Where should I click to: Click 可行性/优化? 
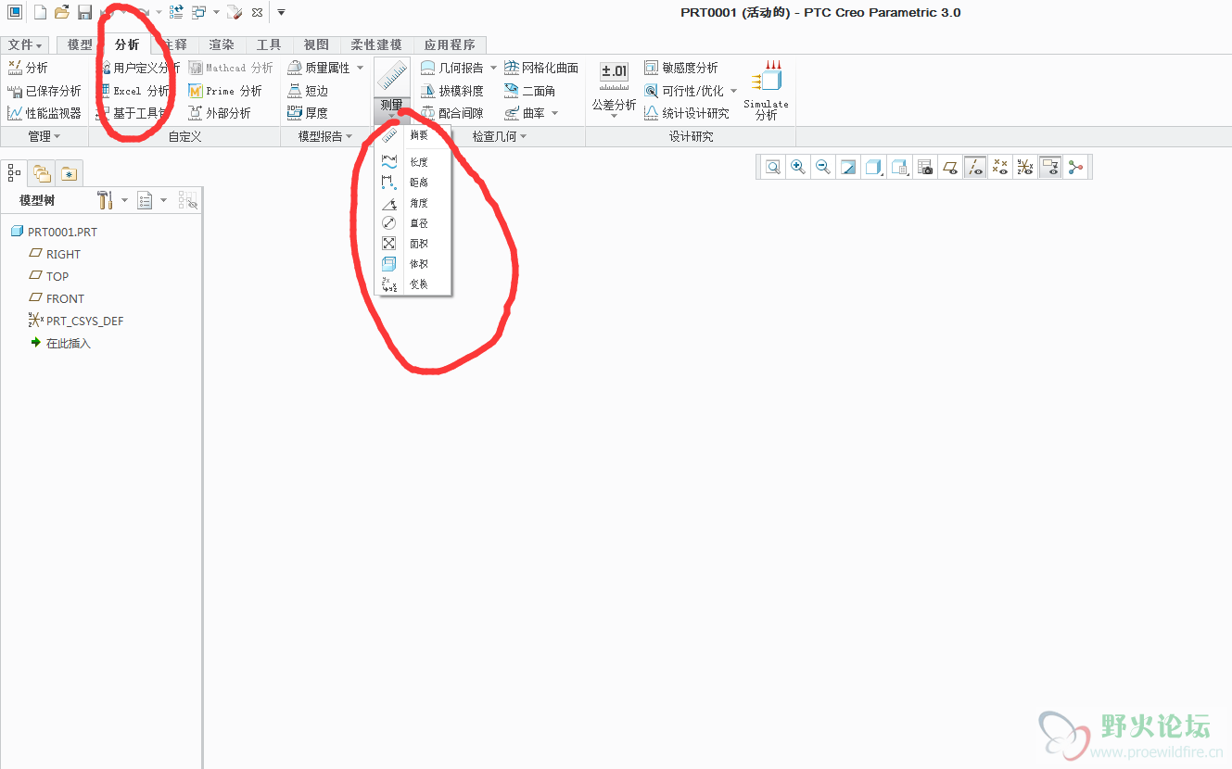click(684, 91)
